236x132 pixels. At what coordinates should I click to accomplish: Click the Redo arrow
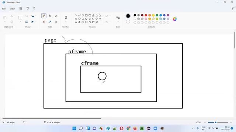click(x=34, y=8)
